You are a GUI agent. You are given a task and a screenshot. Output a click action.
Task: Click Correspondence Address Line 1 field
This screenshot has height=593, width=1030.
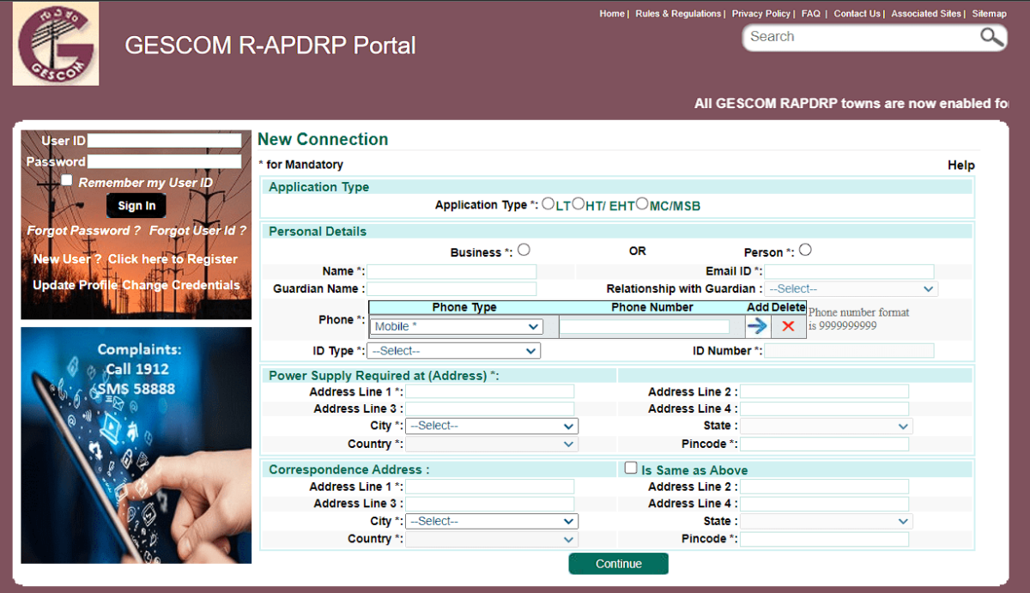click(x=490, y=487)
